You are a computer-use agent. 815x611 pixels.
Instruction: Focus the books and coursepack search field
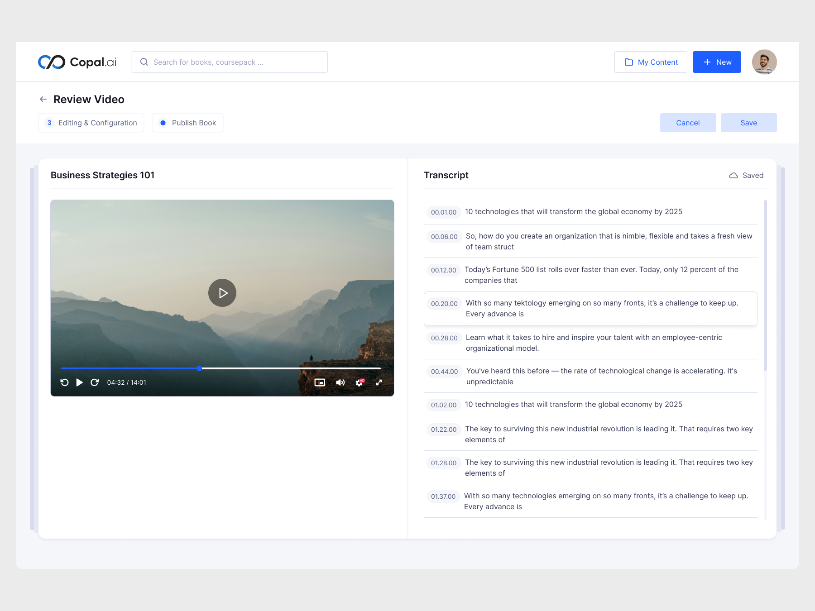[x=230, y=62]
